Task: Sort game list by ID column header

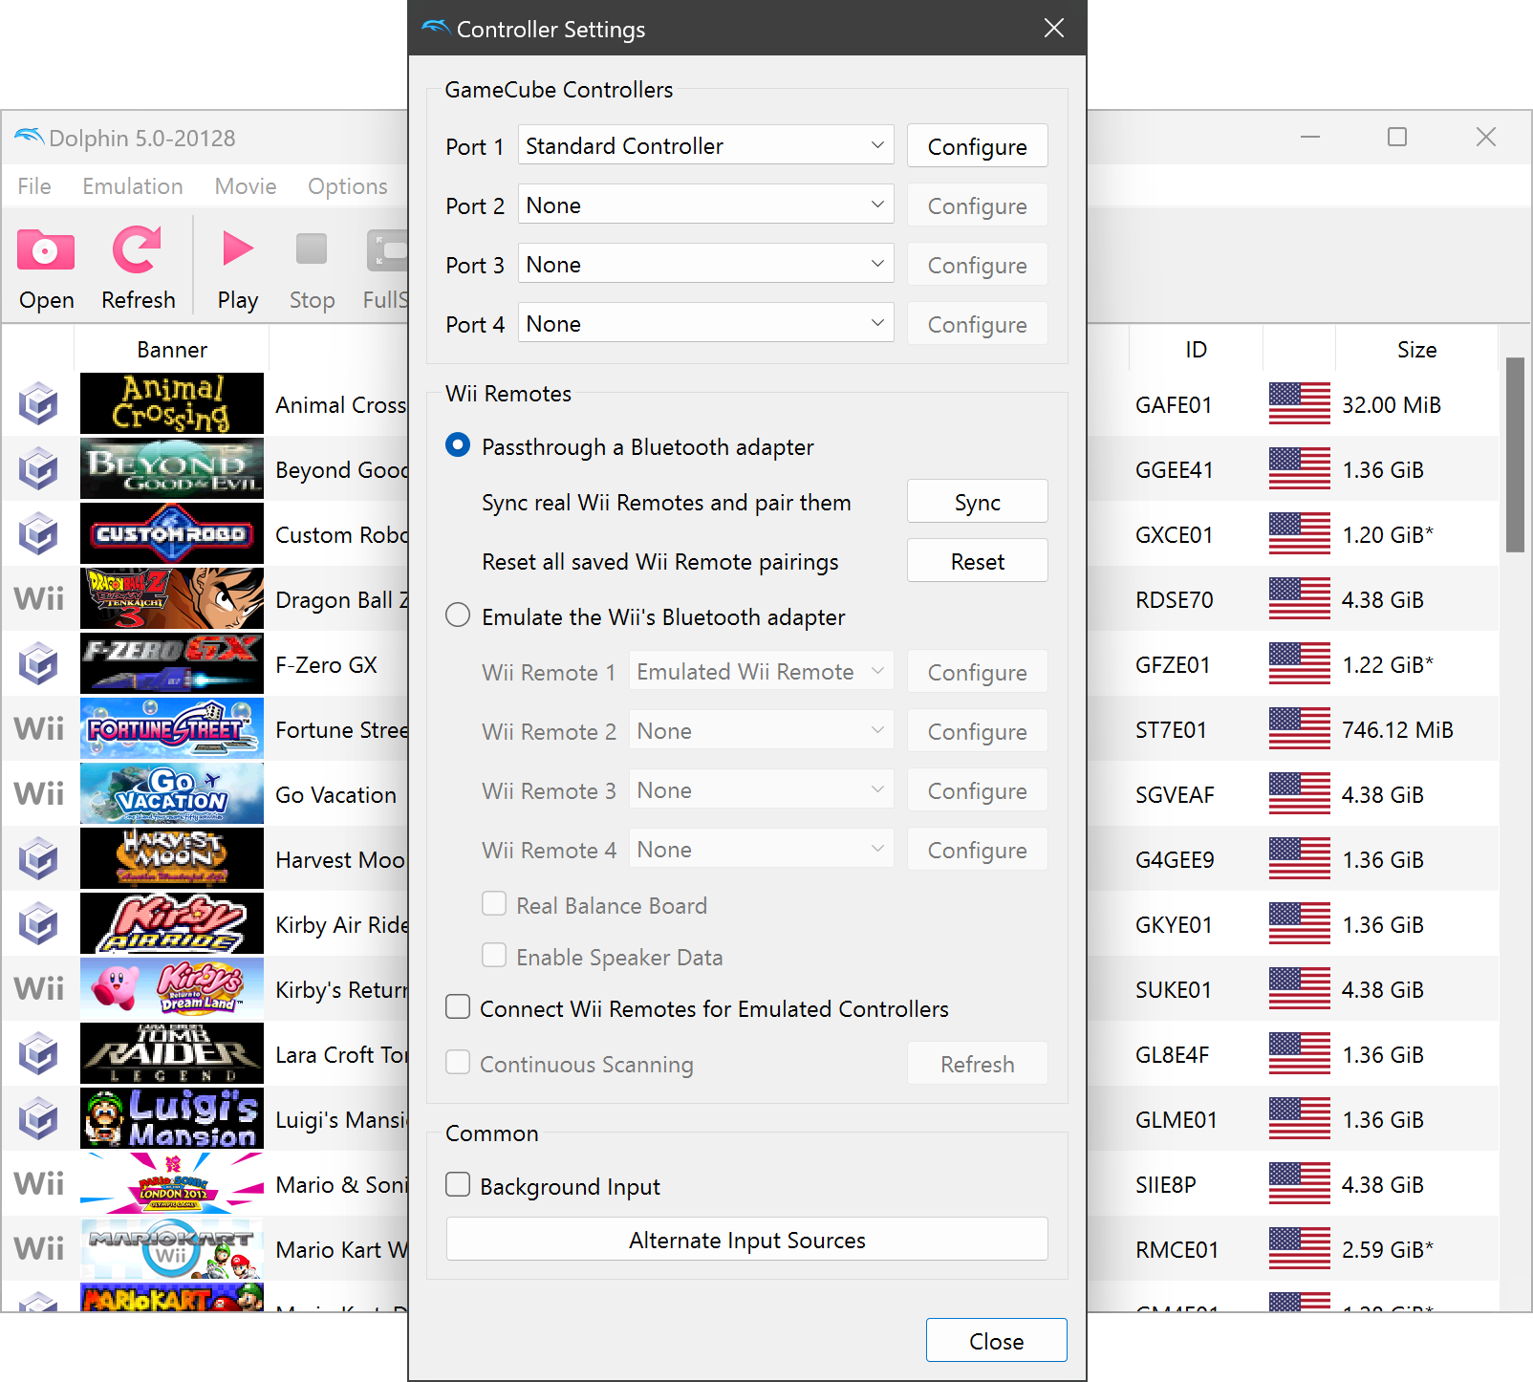Action: 1196,349
